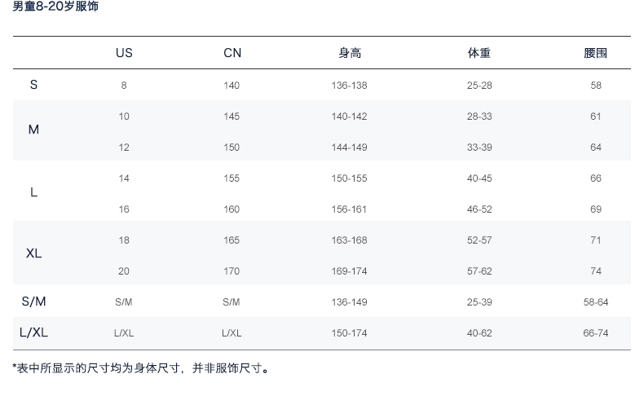
Task: Click waist range 58-64
Action: [596, 302]
